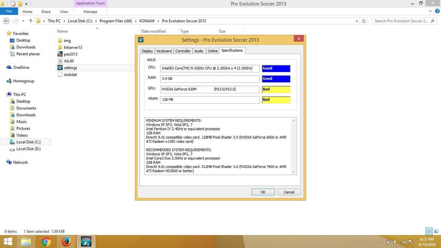
Task: Go up one folder level
Action: point(30,21)
